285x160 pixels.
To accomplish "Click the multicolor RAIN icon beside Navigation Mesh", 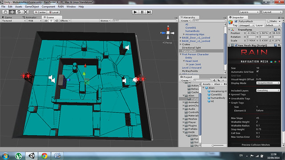I will 275,62.
